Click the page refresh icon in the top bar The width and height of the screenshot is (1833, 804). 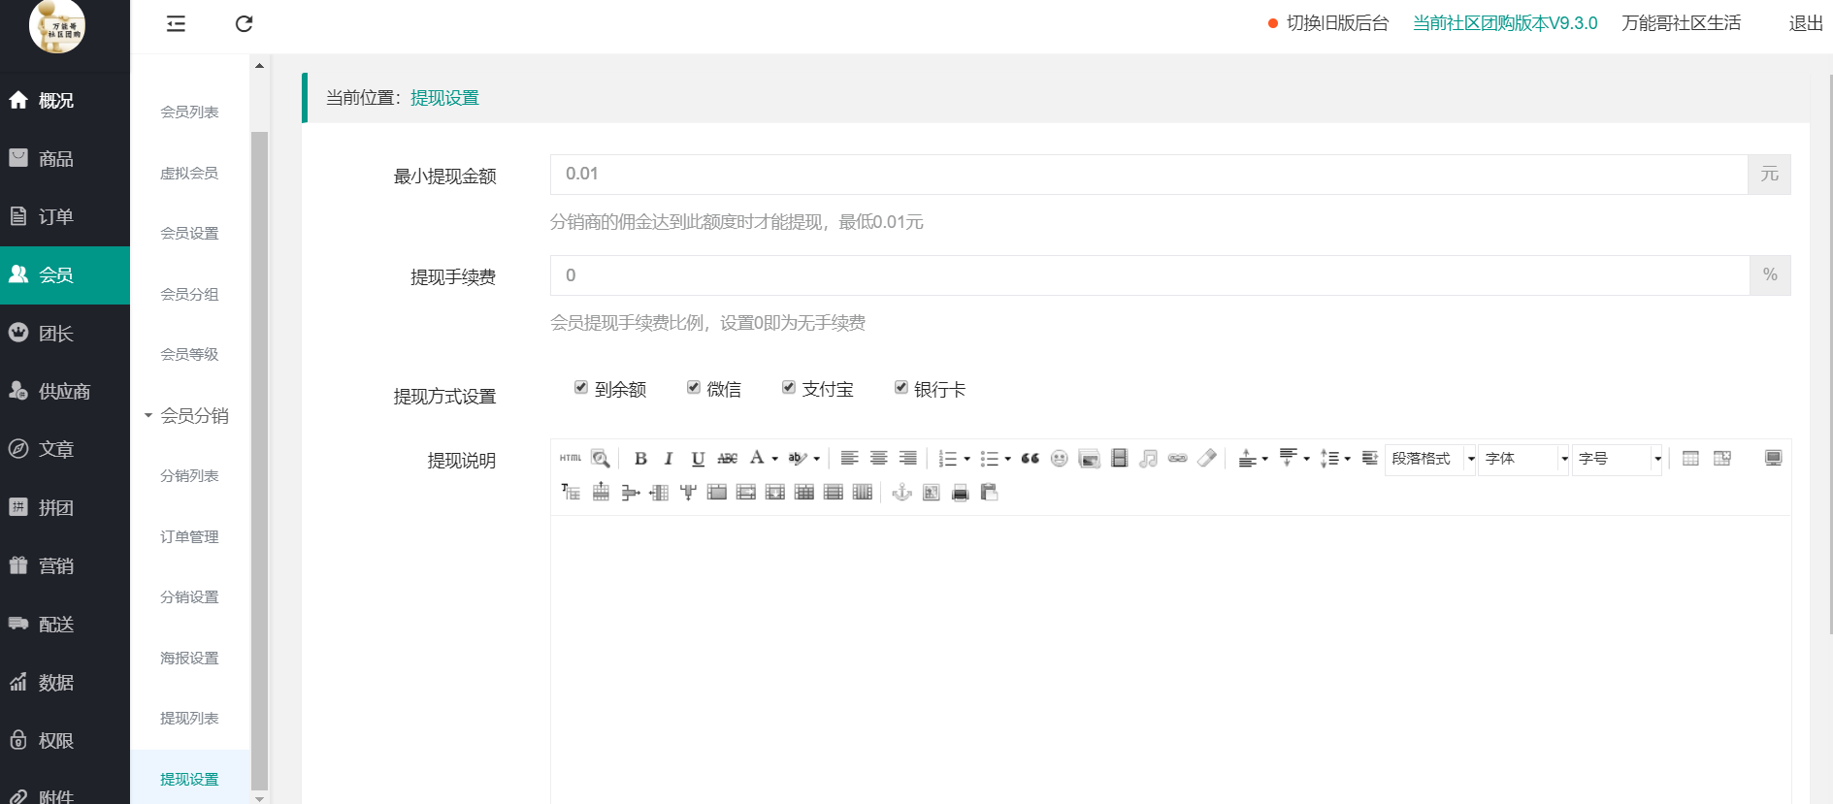coord(244,24)
